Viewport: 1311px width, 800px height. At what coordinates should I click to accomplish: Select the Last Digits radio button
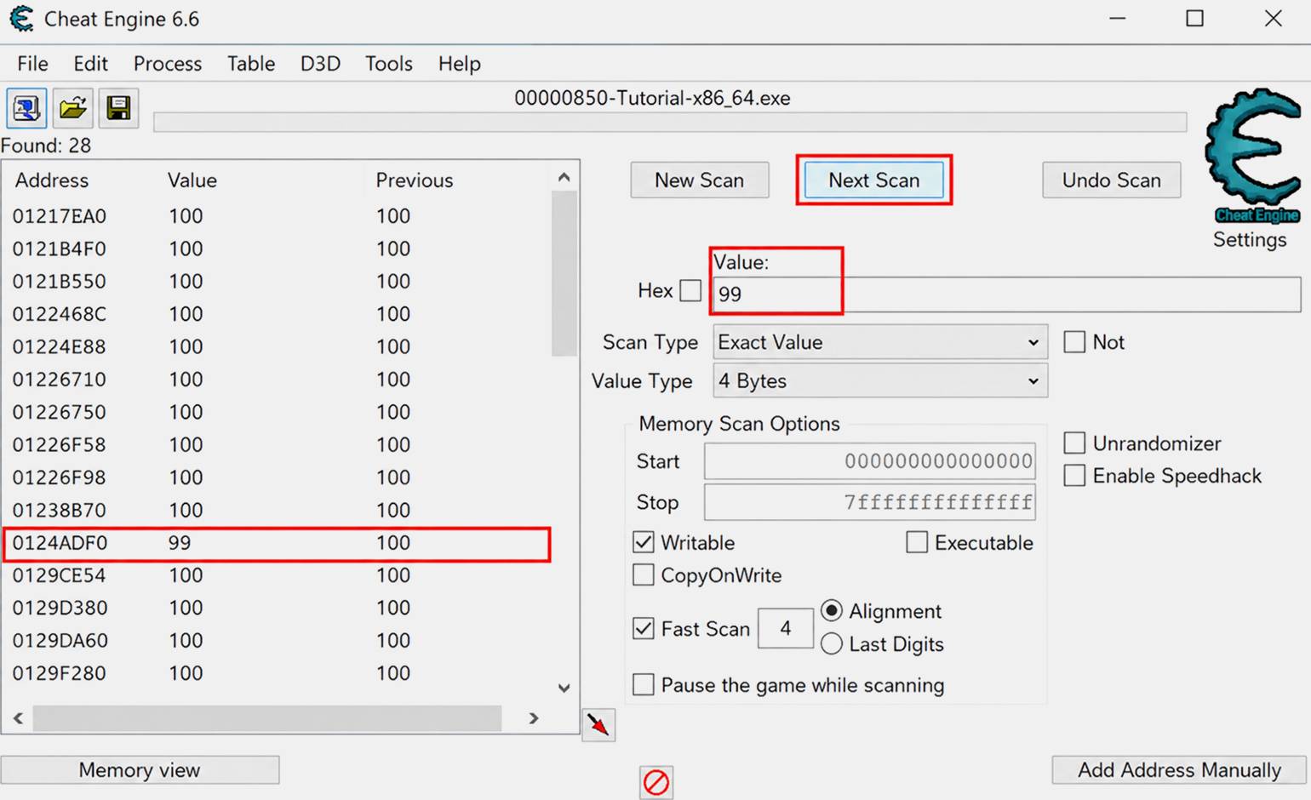pos(832,644)
